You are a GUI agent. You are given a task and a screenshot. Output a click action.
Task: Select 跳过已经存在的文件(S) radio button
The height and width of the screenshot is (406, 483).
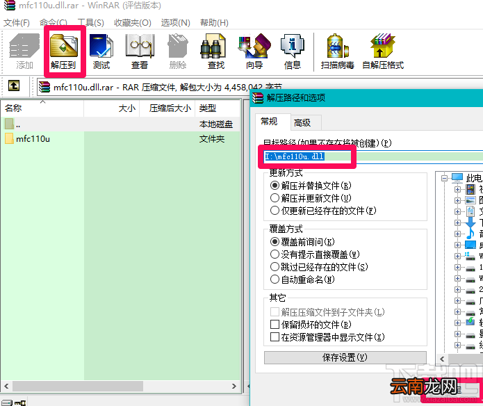pos(275,266)
